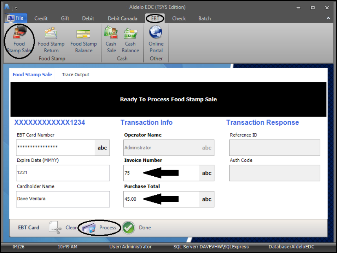Switch to the Check ribbon tab

179,18
